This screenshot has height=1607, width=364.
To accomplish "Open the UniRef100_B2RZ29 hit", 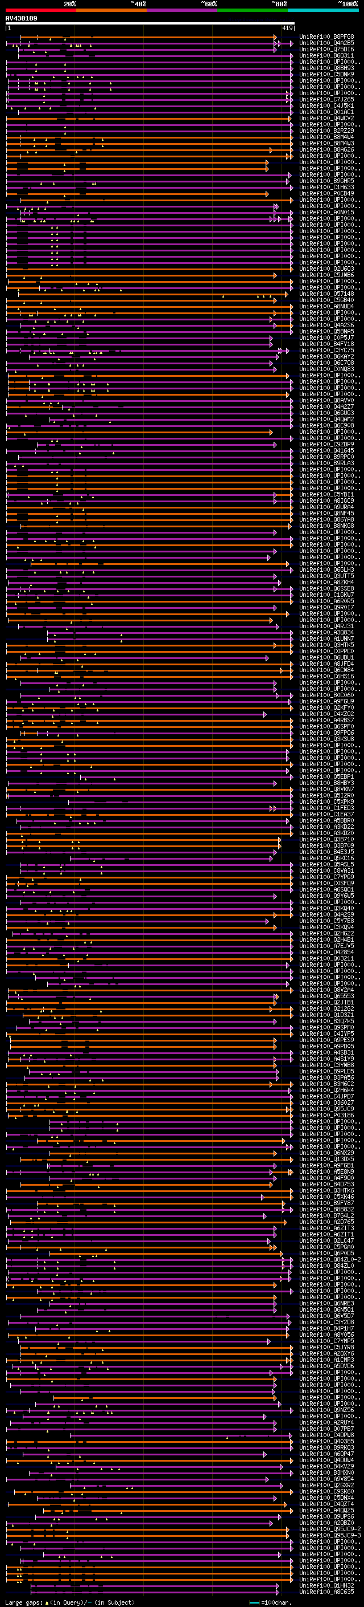I will pyautogui.click(x=326, y=131).
